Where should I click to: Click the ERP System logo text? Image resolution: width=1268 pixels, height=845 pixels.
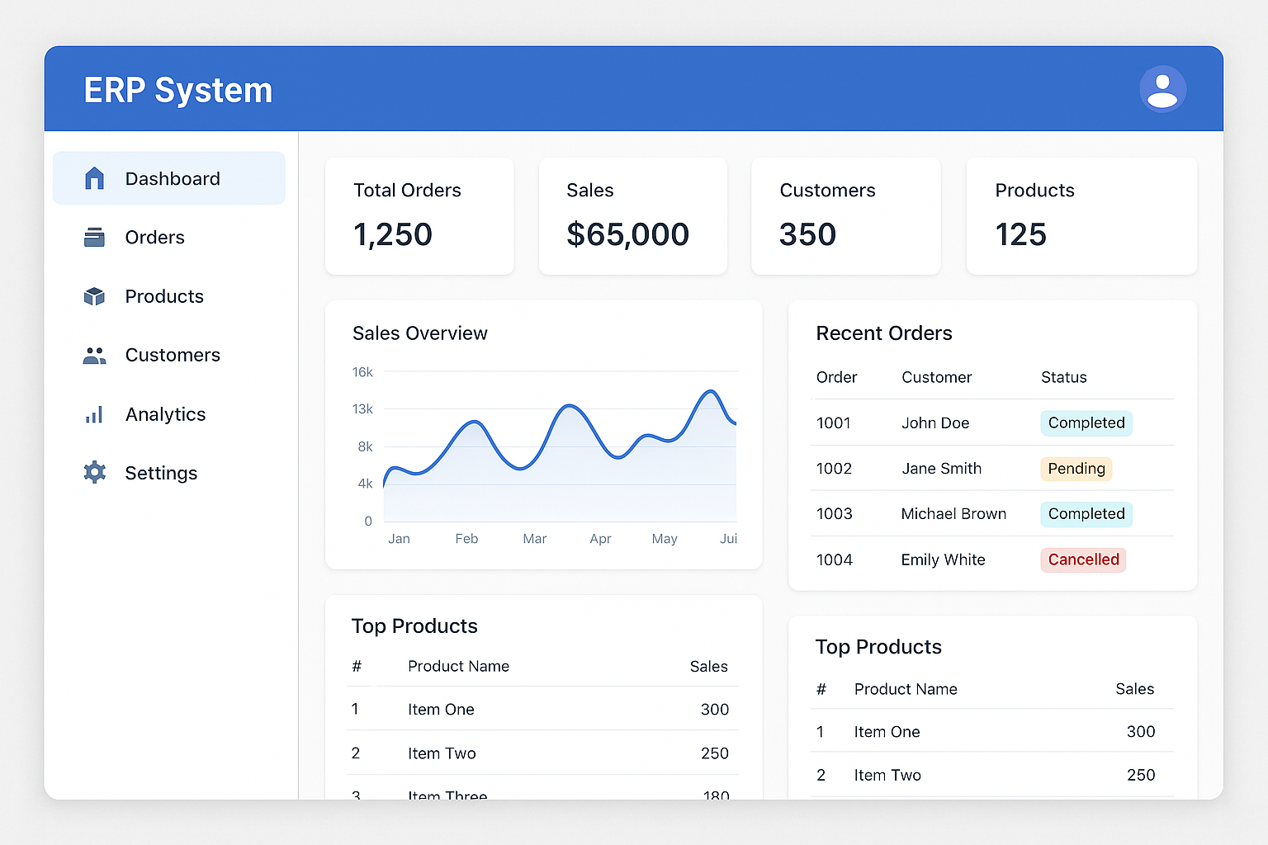[177, 89]
